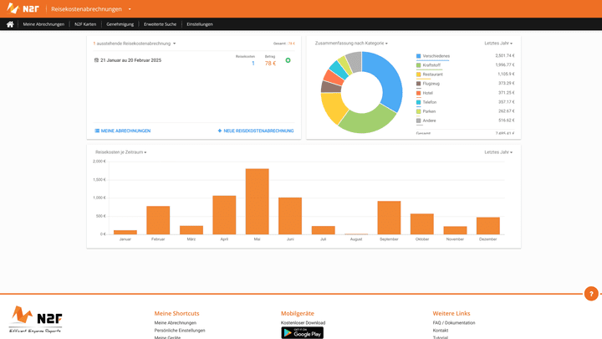
Task: Open Reisekostenabrechnungen module dropdown arrow
Action: [130, 9]
